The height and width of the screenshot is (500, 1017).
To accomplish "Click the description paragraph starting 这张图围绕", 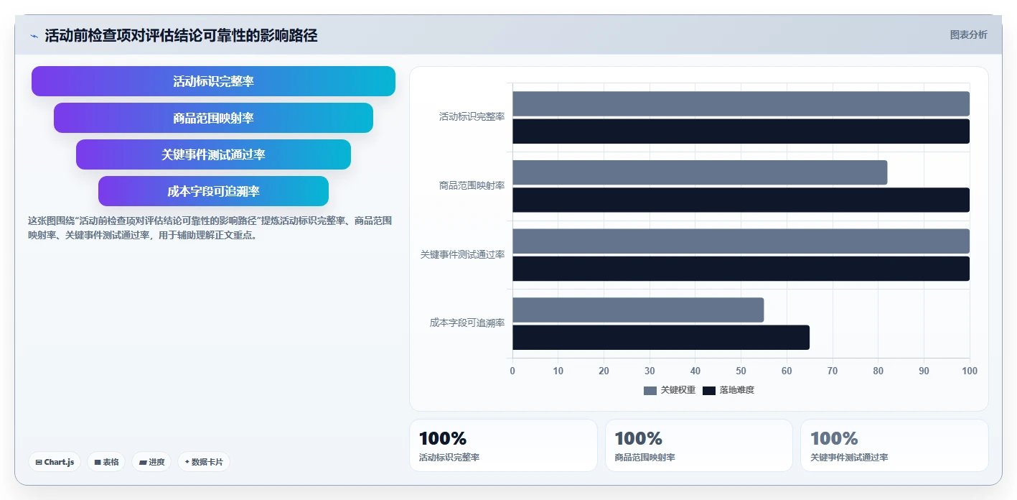I will pyautogui.click(x=210, y=228).
